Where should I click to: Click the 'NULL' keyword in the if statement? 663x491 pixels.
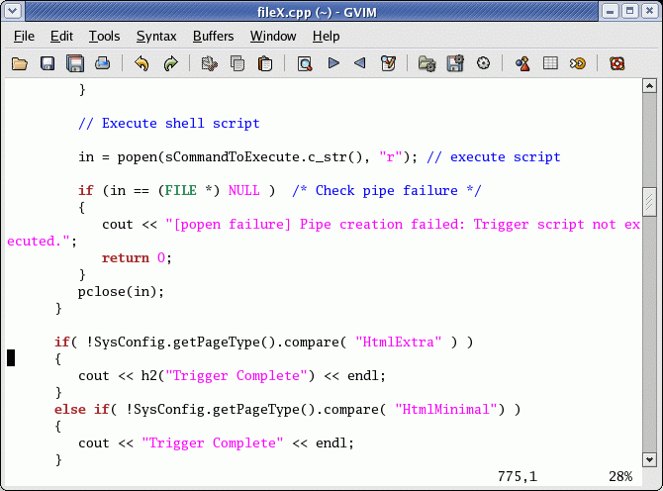(244, 191)
